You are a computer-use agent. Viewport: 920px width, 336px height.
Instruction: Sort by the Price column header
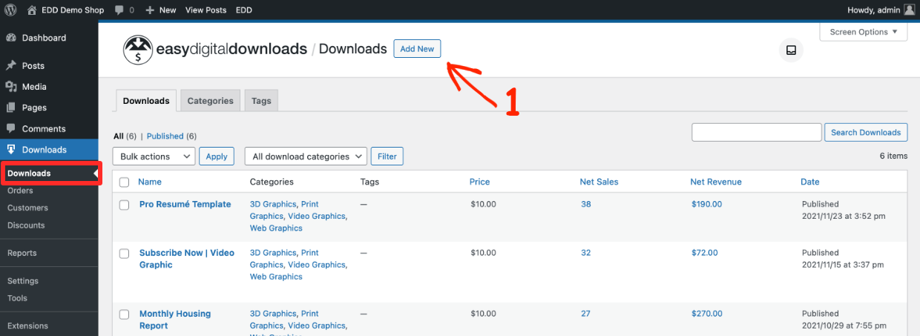480,182
